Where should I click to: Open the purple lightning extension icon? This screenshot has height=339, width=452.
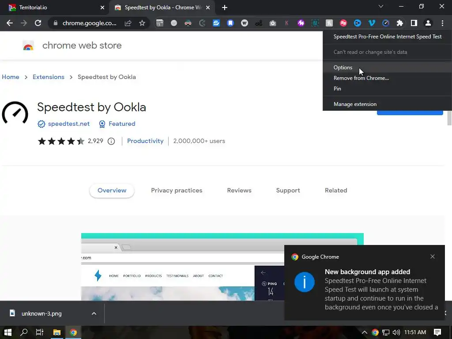click(x=301, y=23)
